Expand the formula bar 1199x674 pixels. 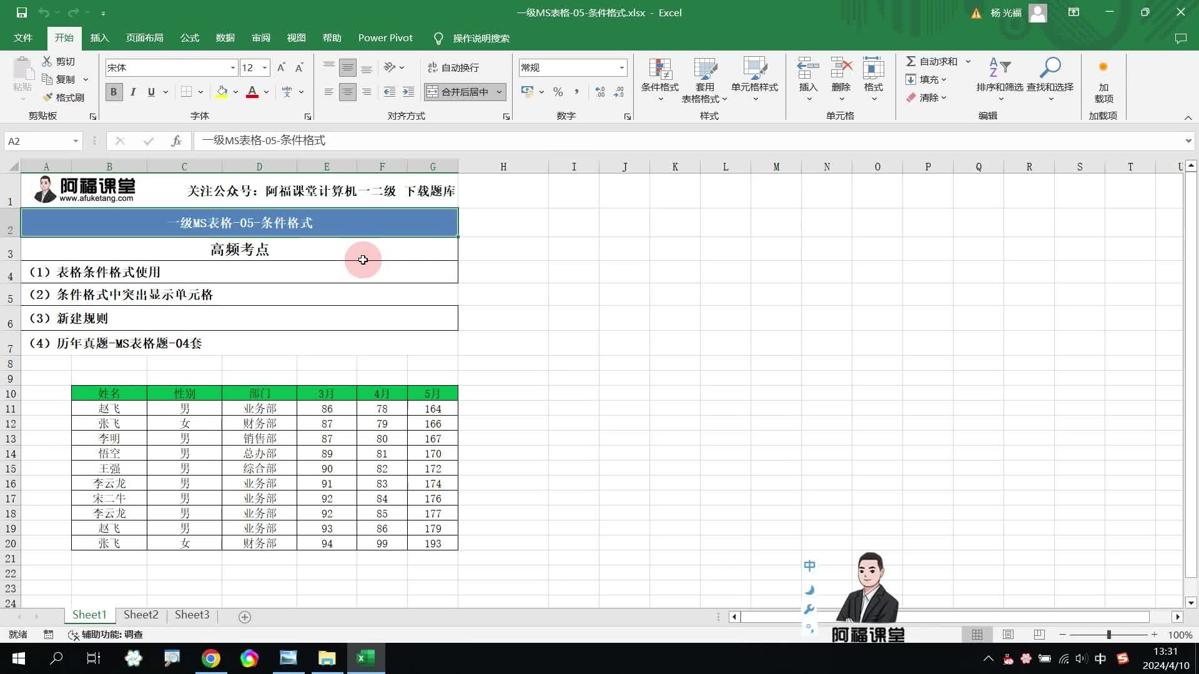pyautogui.click(x=1188, y=141)
